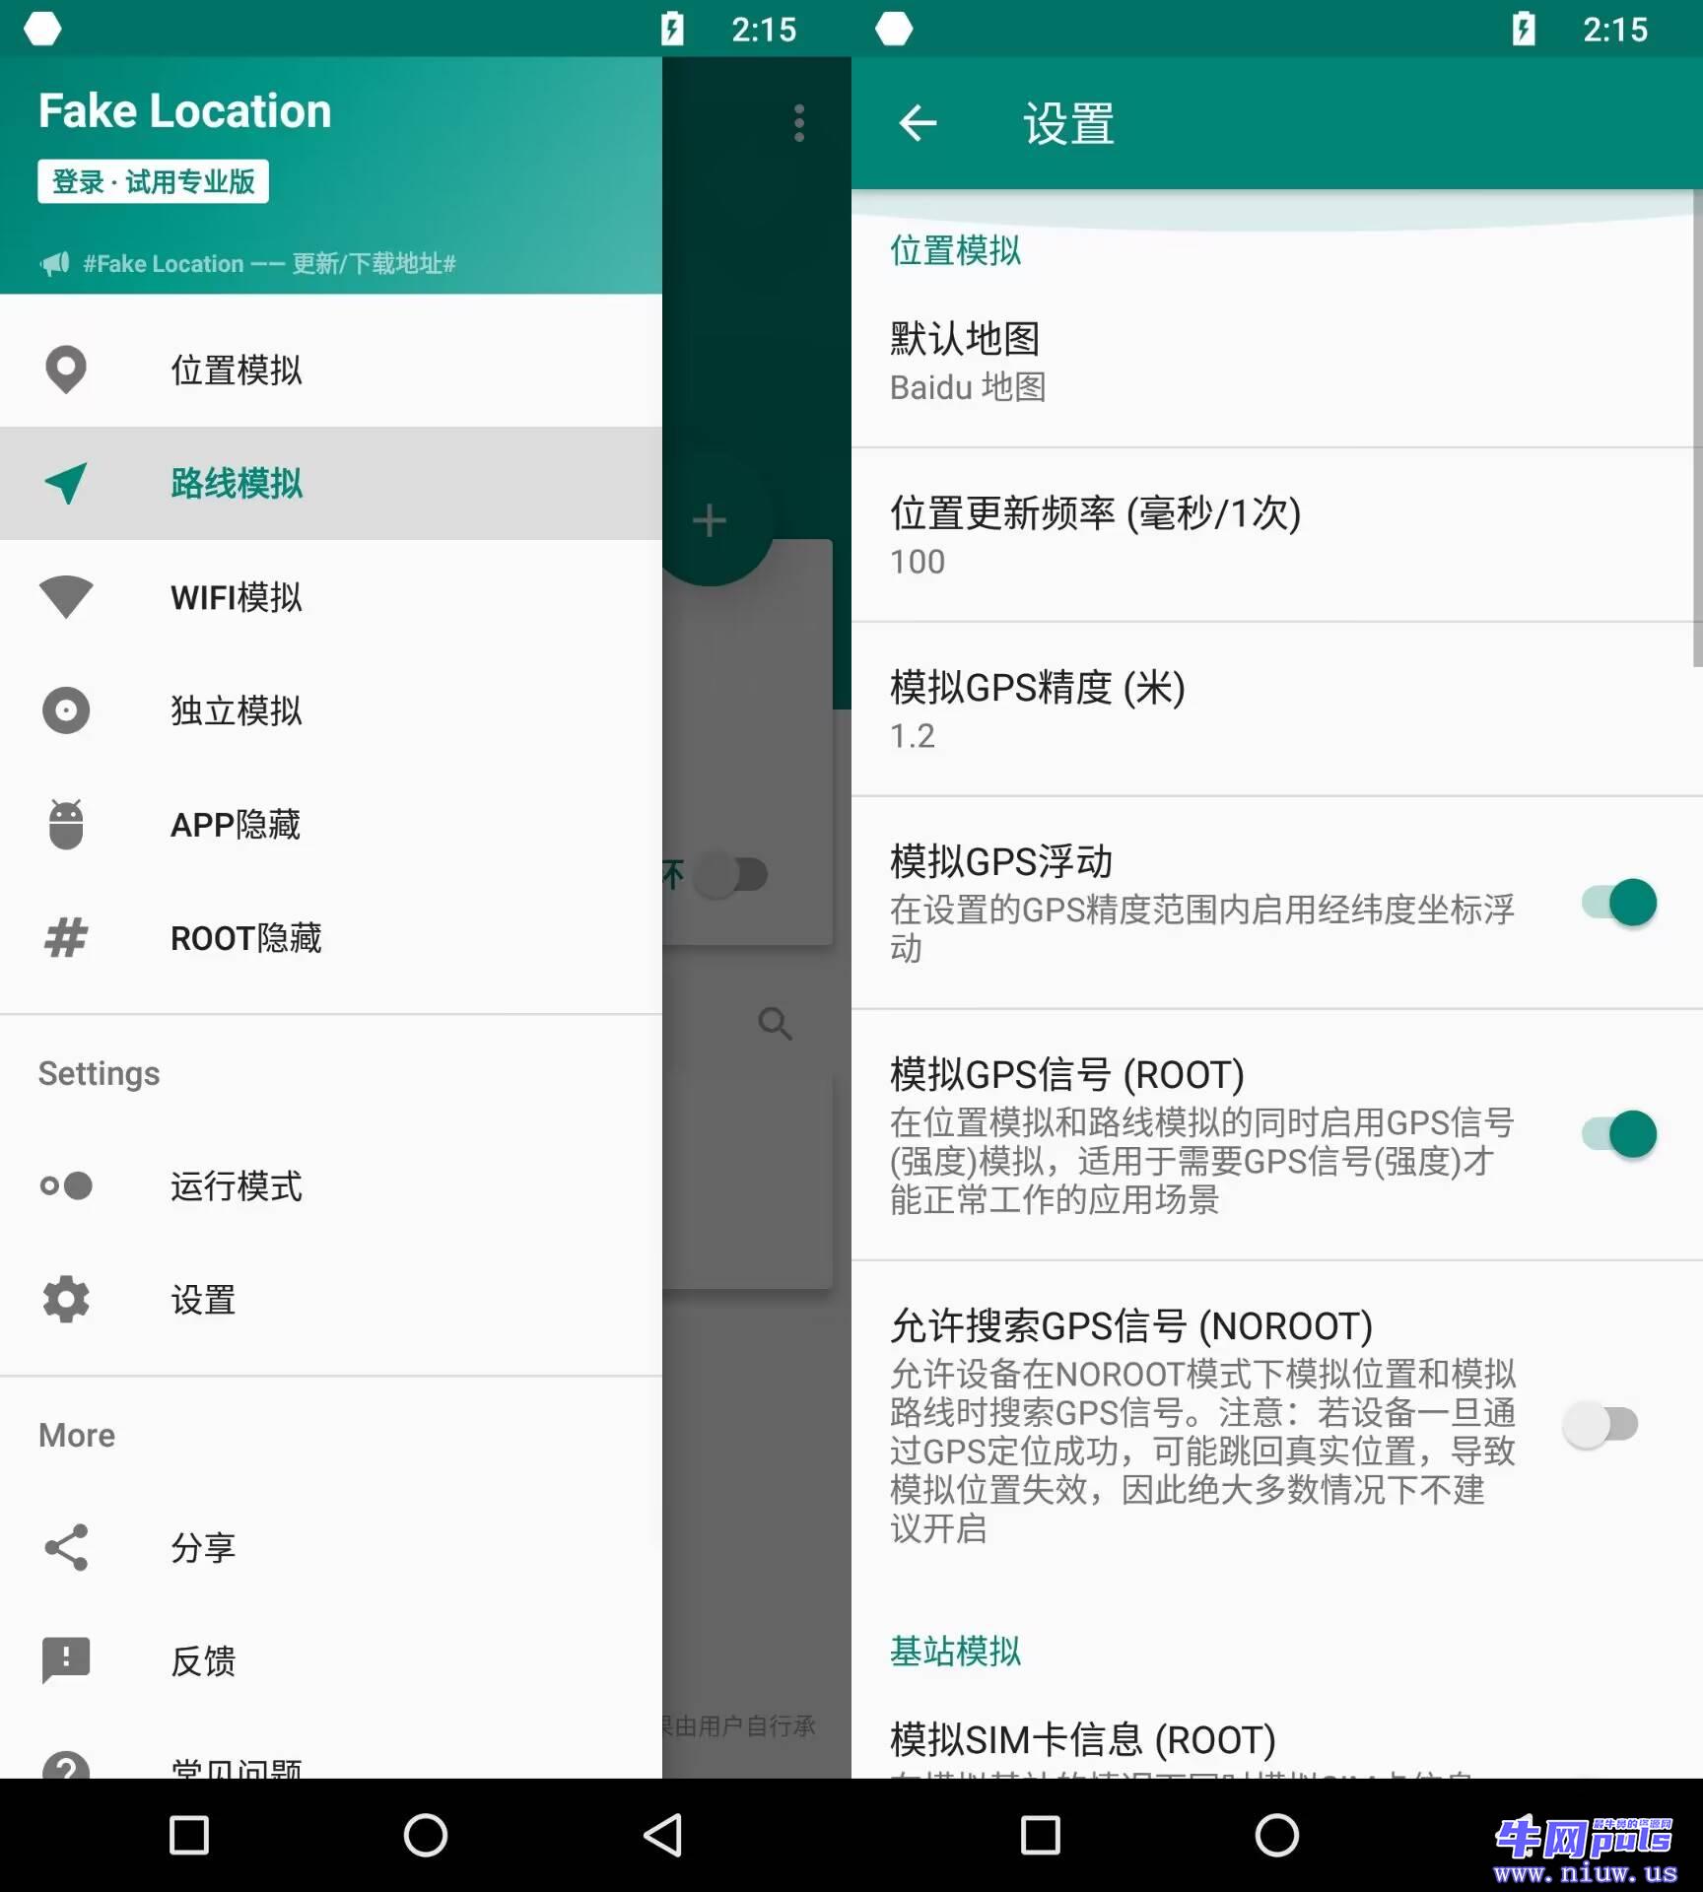Open 运行模式 in the drawer

pyautogui.click(x=331, y=1185)
